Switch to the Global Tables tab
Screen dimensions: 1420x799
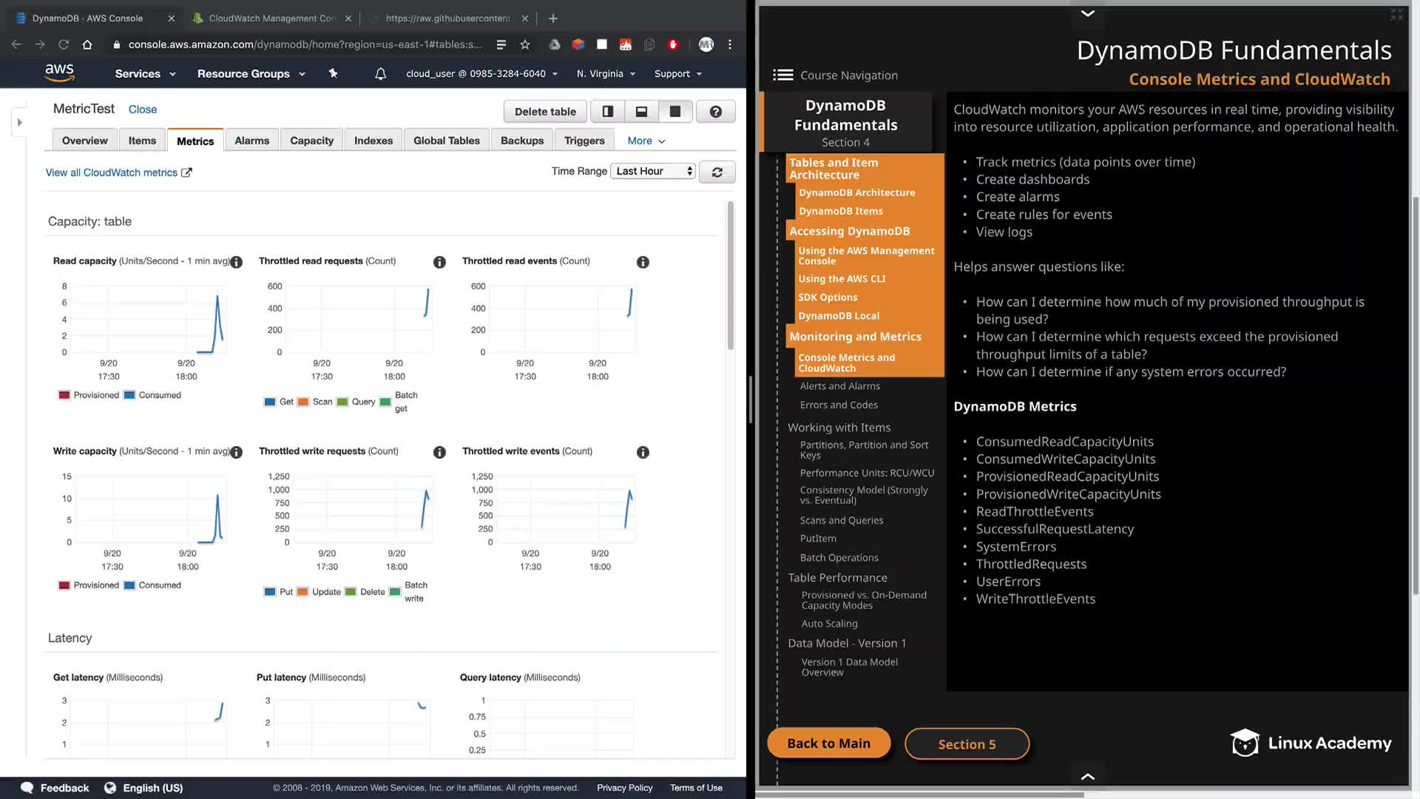click(446, 141)
